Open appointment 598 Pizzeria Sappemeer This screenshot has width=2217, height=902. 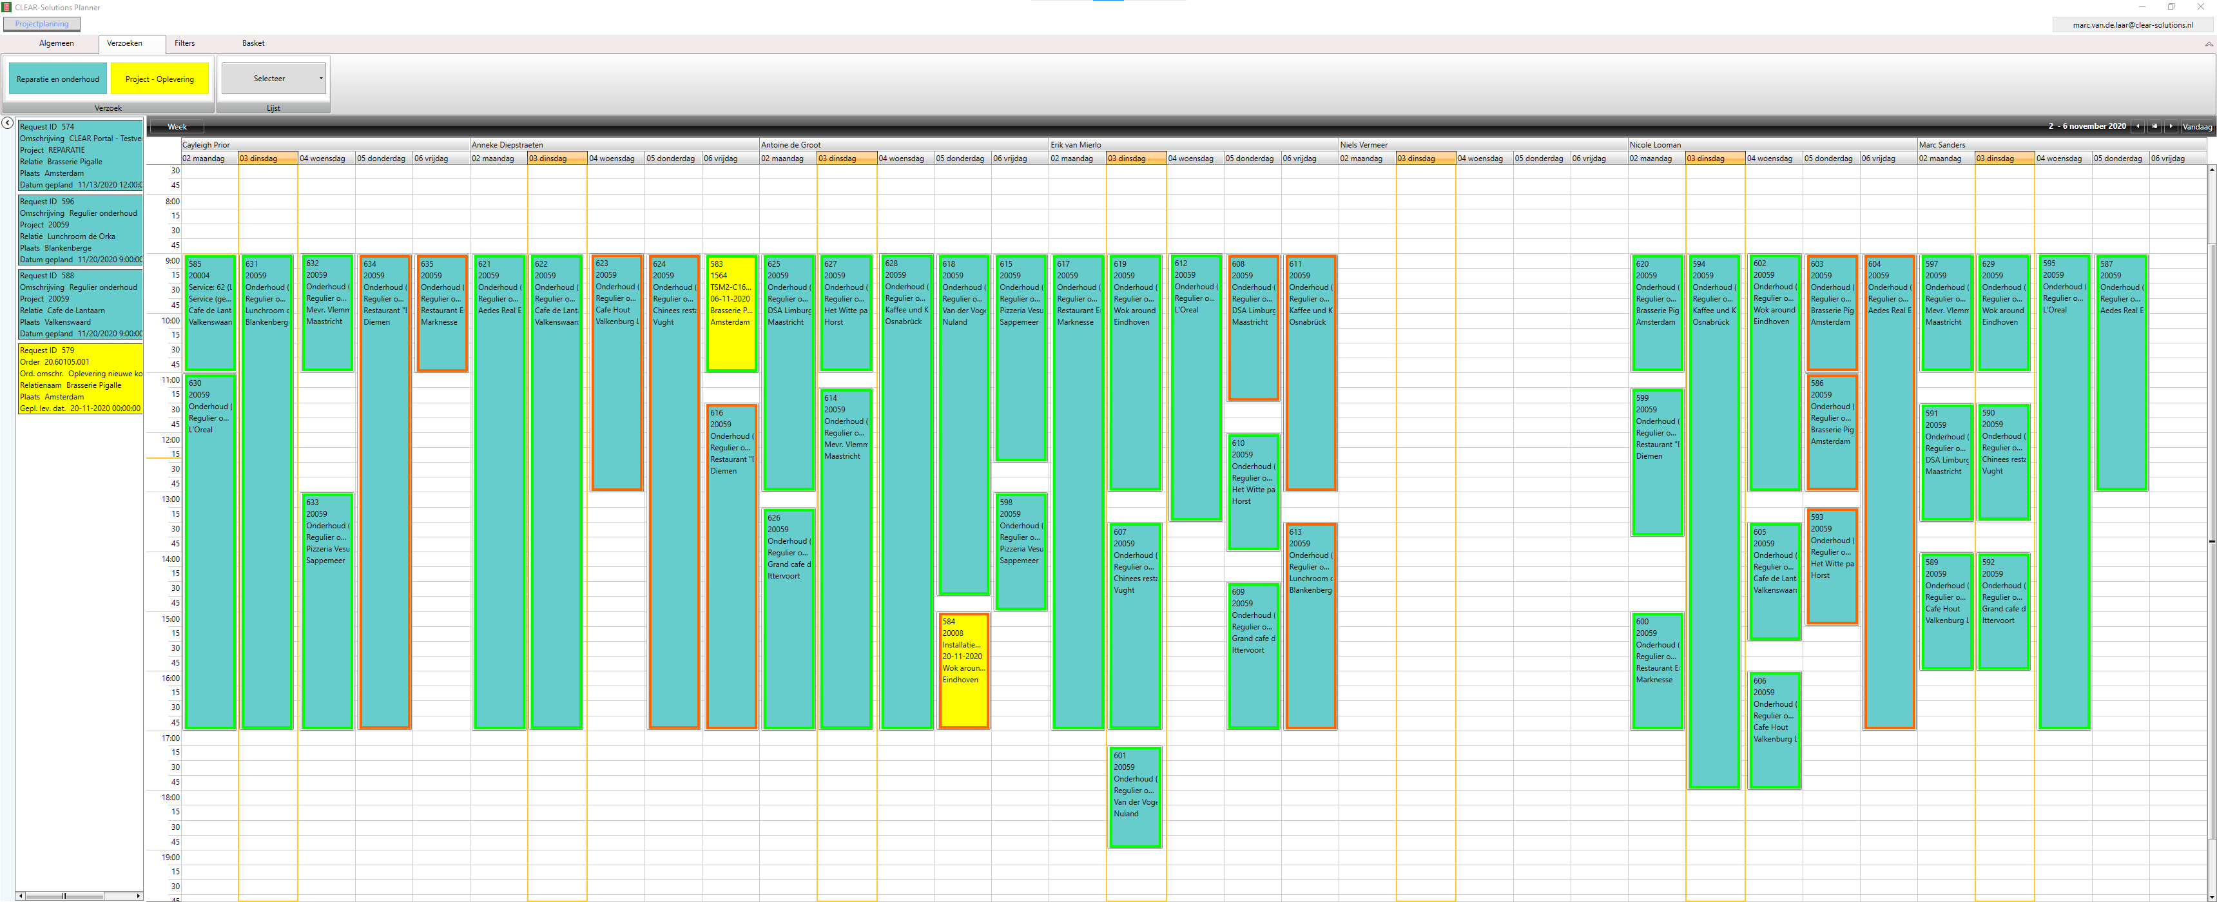point(1021,552)
